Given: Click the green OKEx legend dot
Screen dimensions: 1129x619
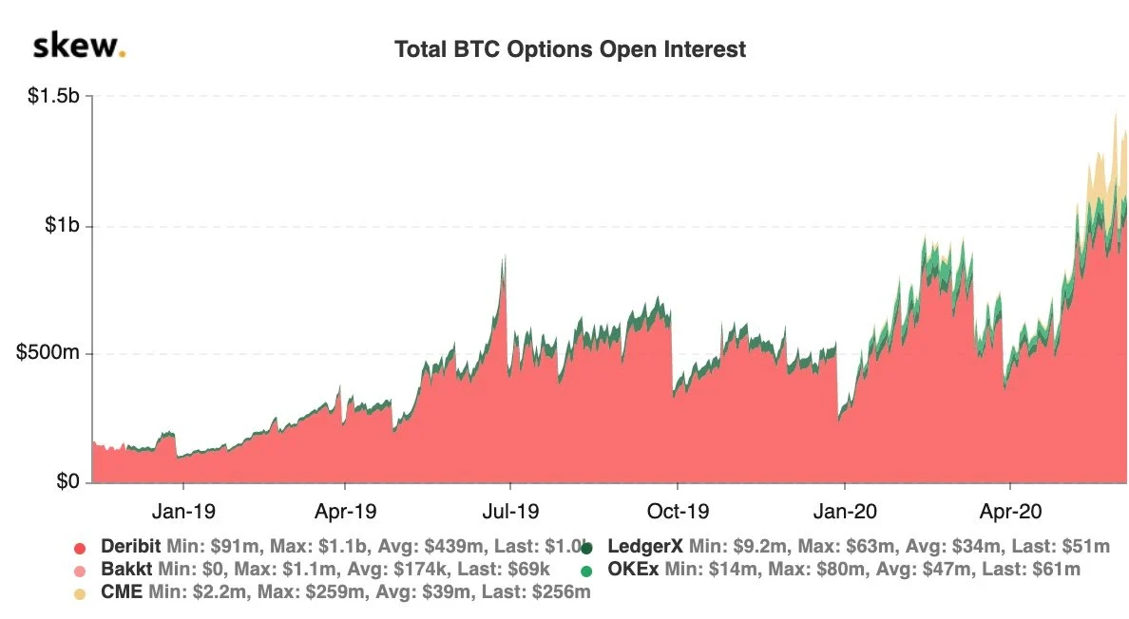Looking at the screenshot, I should coord(587,571).
